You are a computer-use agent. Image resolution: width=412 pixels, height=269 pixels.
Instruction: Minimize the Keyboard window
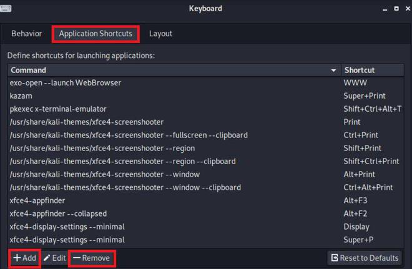(385, 9)
